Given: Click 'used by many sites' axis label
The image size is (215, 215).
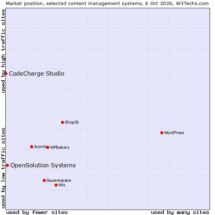Looking at the screenshot, I should pyautogui.click(x=180, y=212).
